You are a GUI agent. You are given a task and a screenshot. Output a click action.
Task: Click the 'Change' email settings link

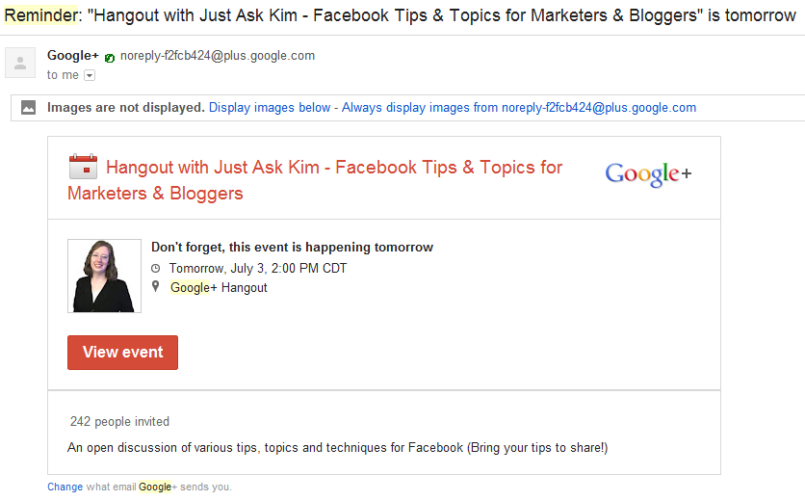coord(65,487)
